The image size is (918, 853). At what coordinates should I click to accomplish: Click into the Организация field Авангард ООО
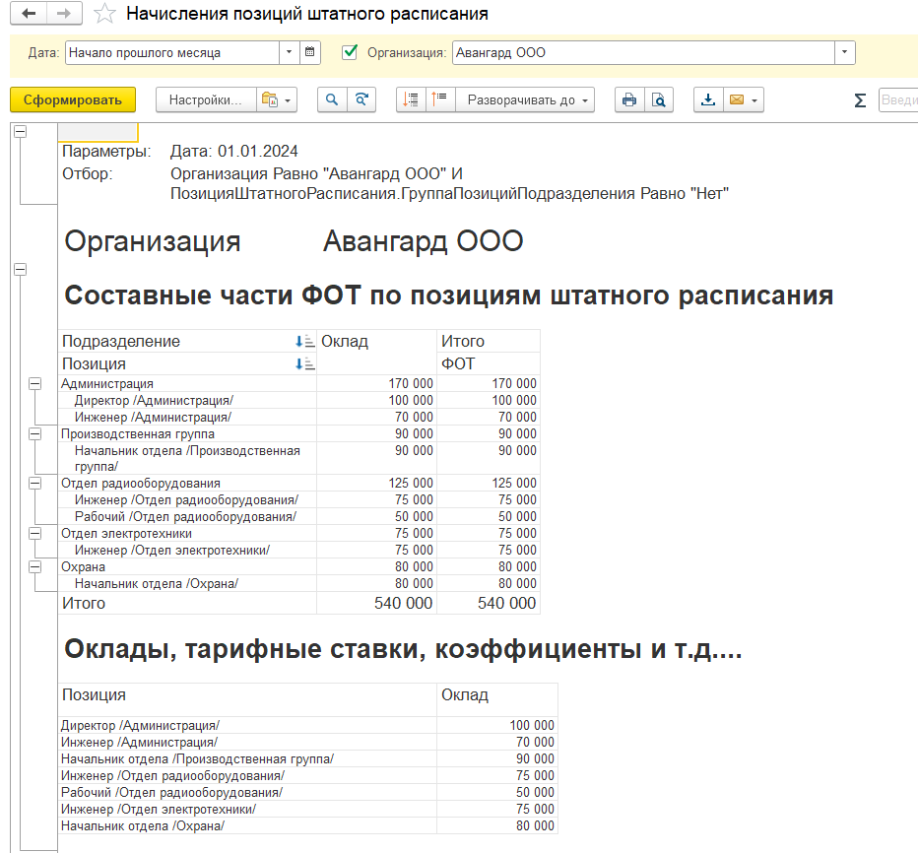pyautogui.click(x=643, y=52)
